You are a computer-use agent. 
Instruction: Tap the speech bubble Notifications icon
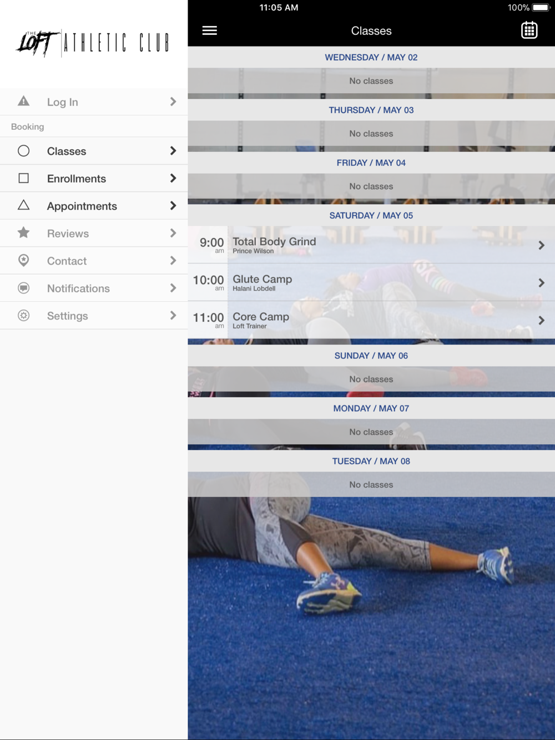tap(23, 288)
